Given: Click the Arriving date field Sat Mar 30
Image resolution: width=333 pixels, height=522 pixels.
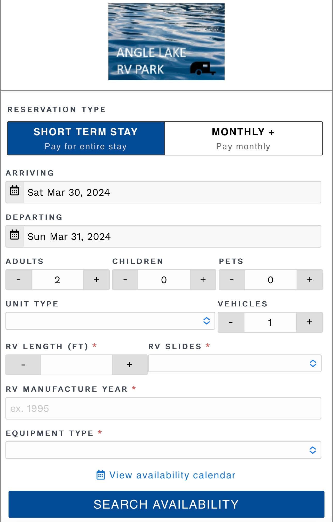Looking at the screenshot, I should [x=172, y=192].
